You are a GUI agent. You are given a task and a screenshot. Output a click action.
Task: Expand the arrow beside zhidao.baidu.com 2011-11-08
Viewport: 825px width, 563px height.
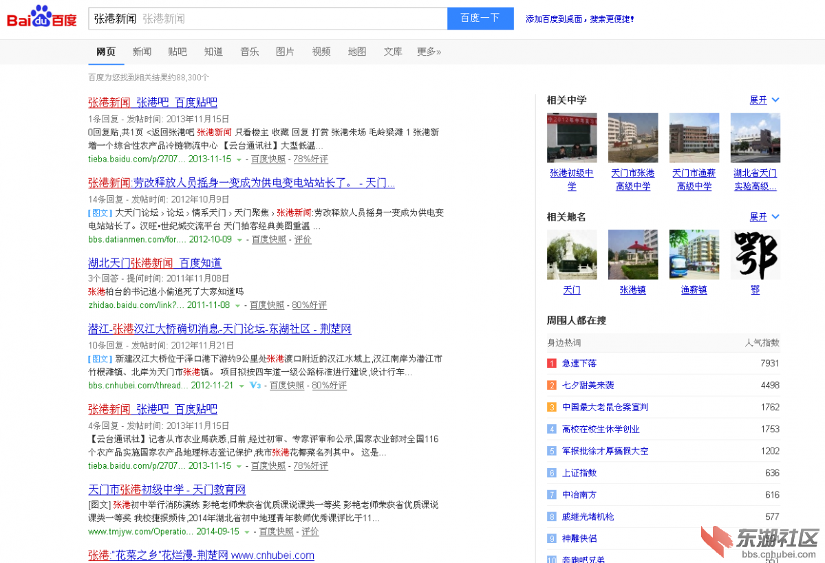pyautogui.click(x=237, y=305)
